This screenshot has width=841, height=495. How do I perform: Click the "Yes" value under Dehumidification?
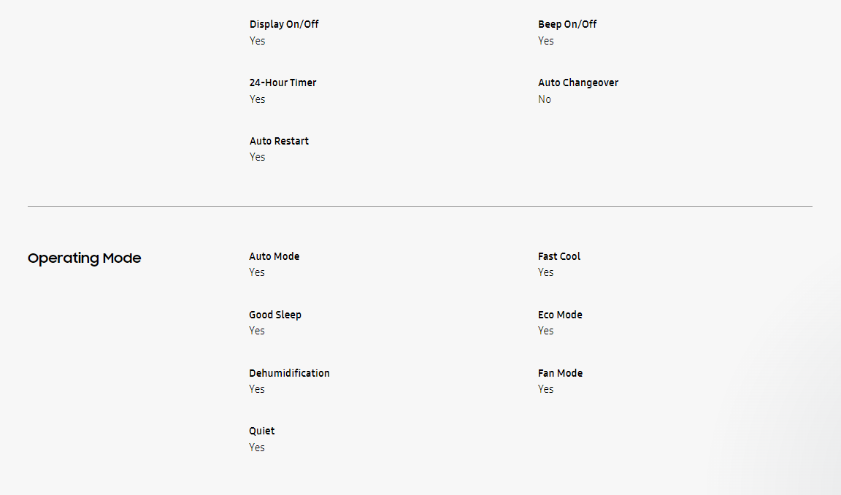257,389
